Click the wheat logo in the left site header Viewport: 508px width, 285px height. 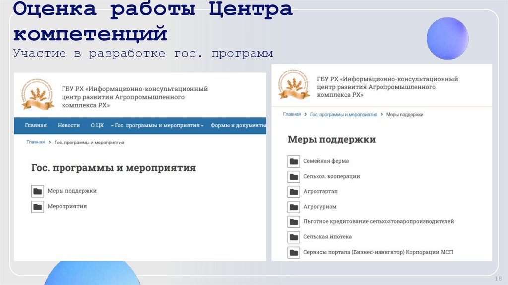click(37, 94)
